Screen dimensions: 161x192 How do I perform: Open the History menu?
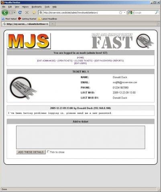coord(25,7)
